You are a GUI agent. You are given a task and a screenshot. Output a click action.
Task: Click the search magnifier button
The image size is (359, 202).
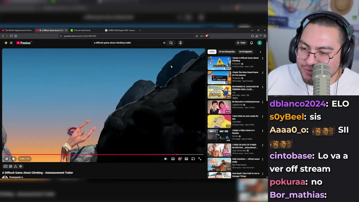pyautogui.click(x=171, y=43)
